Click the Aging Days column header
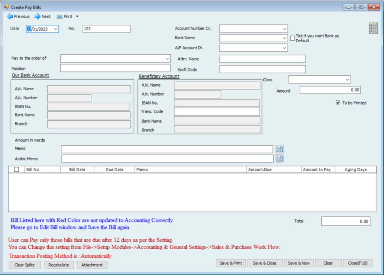This screenshot has width=384, height=275. (x=355, y=170)
